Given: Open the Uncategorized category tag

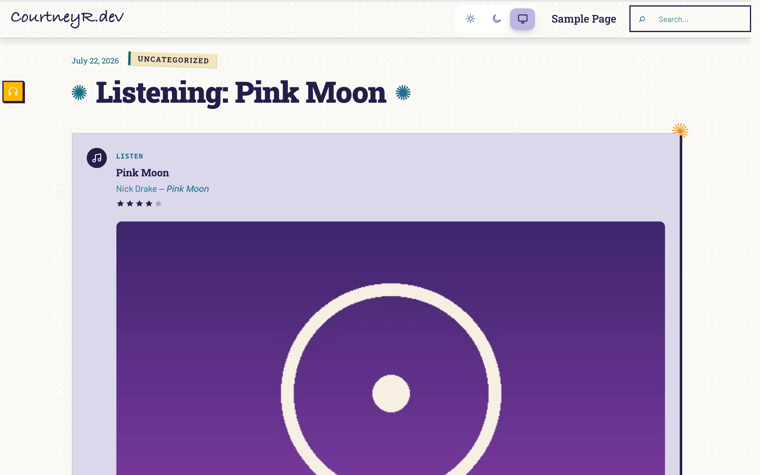Looking at the screenshot, I should [x=173, y=60].
